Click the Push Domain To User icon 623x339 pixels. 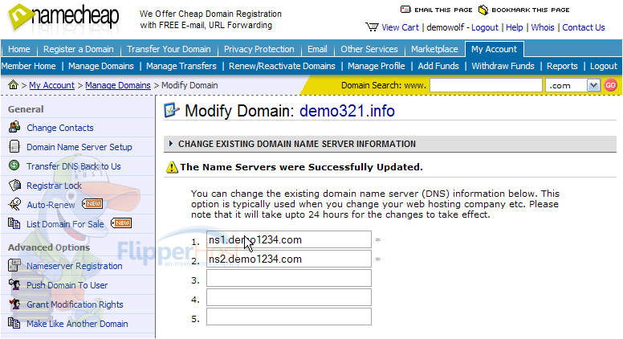[x=14, y=284]
